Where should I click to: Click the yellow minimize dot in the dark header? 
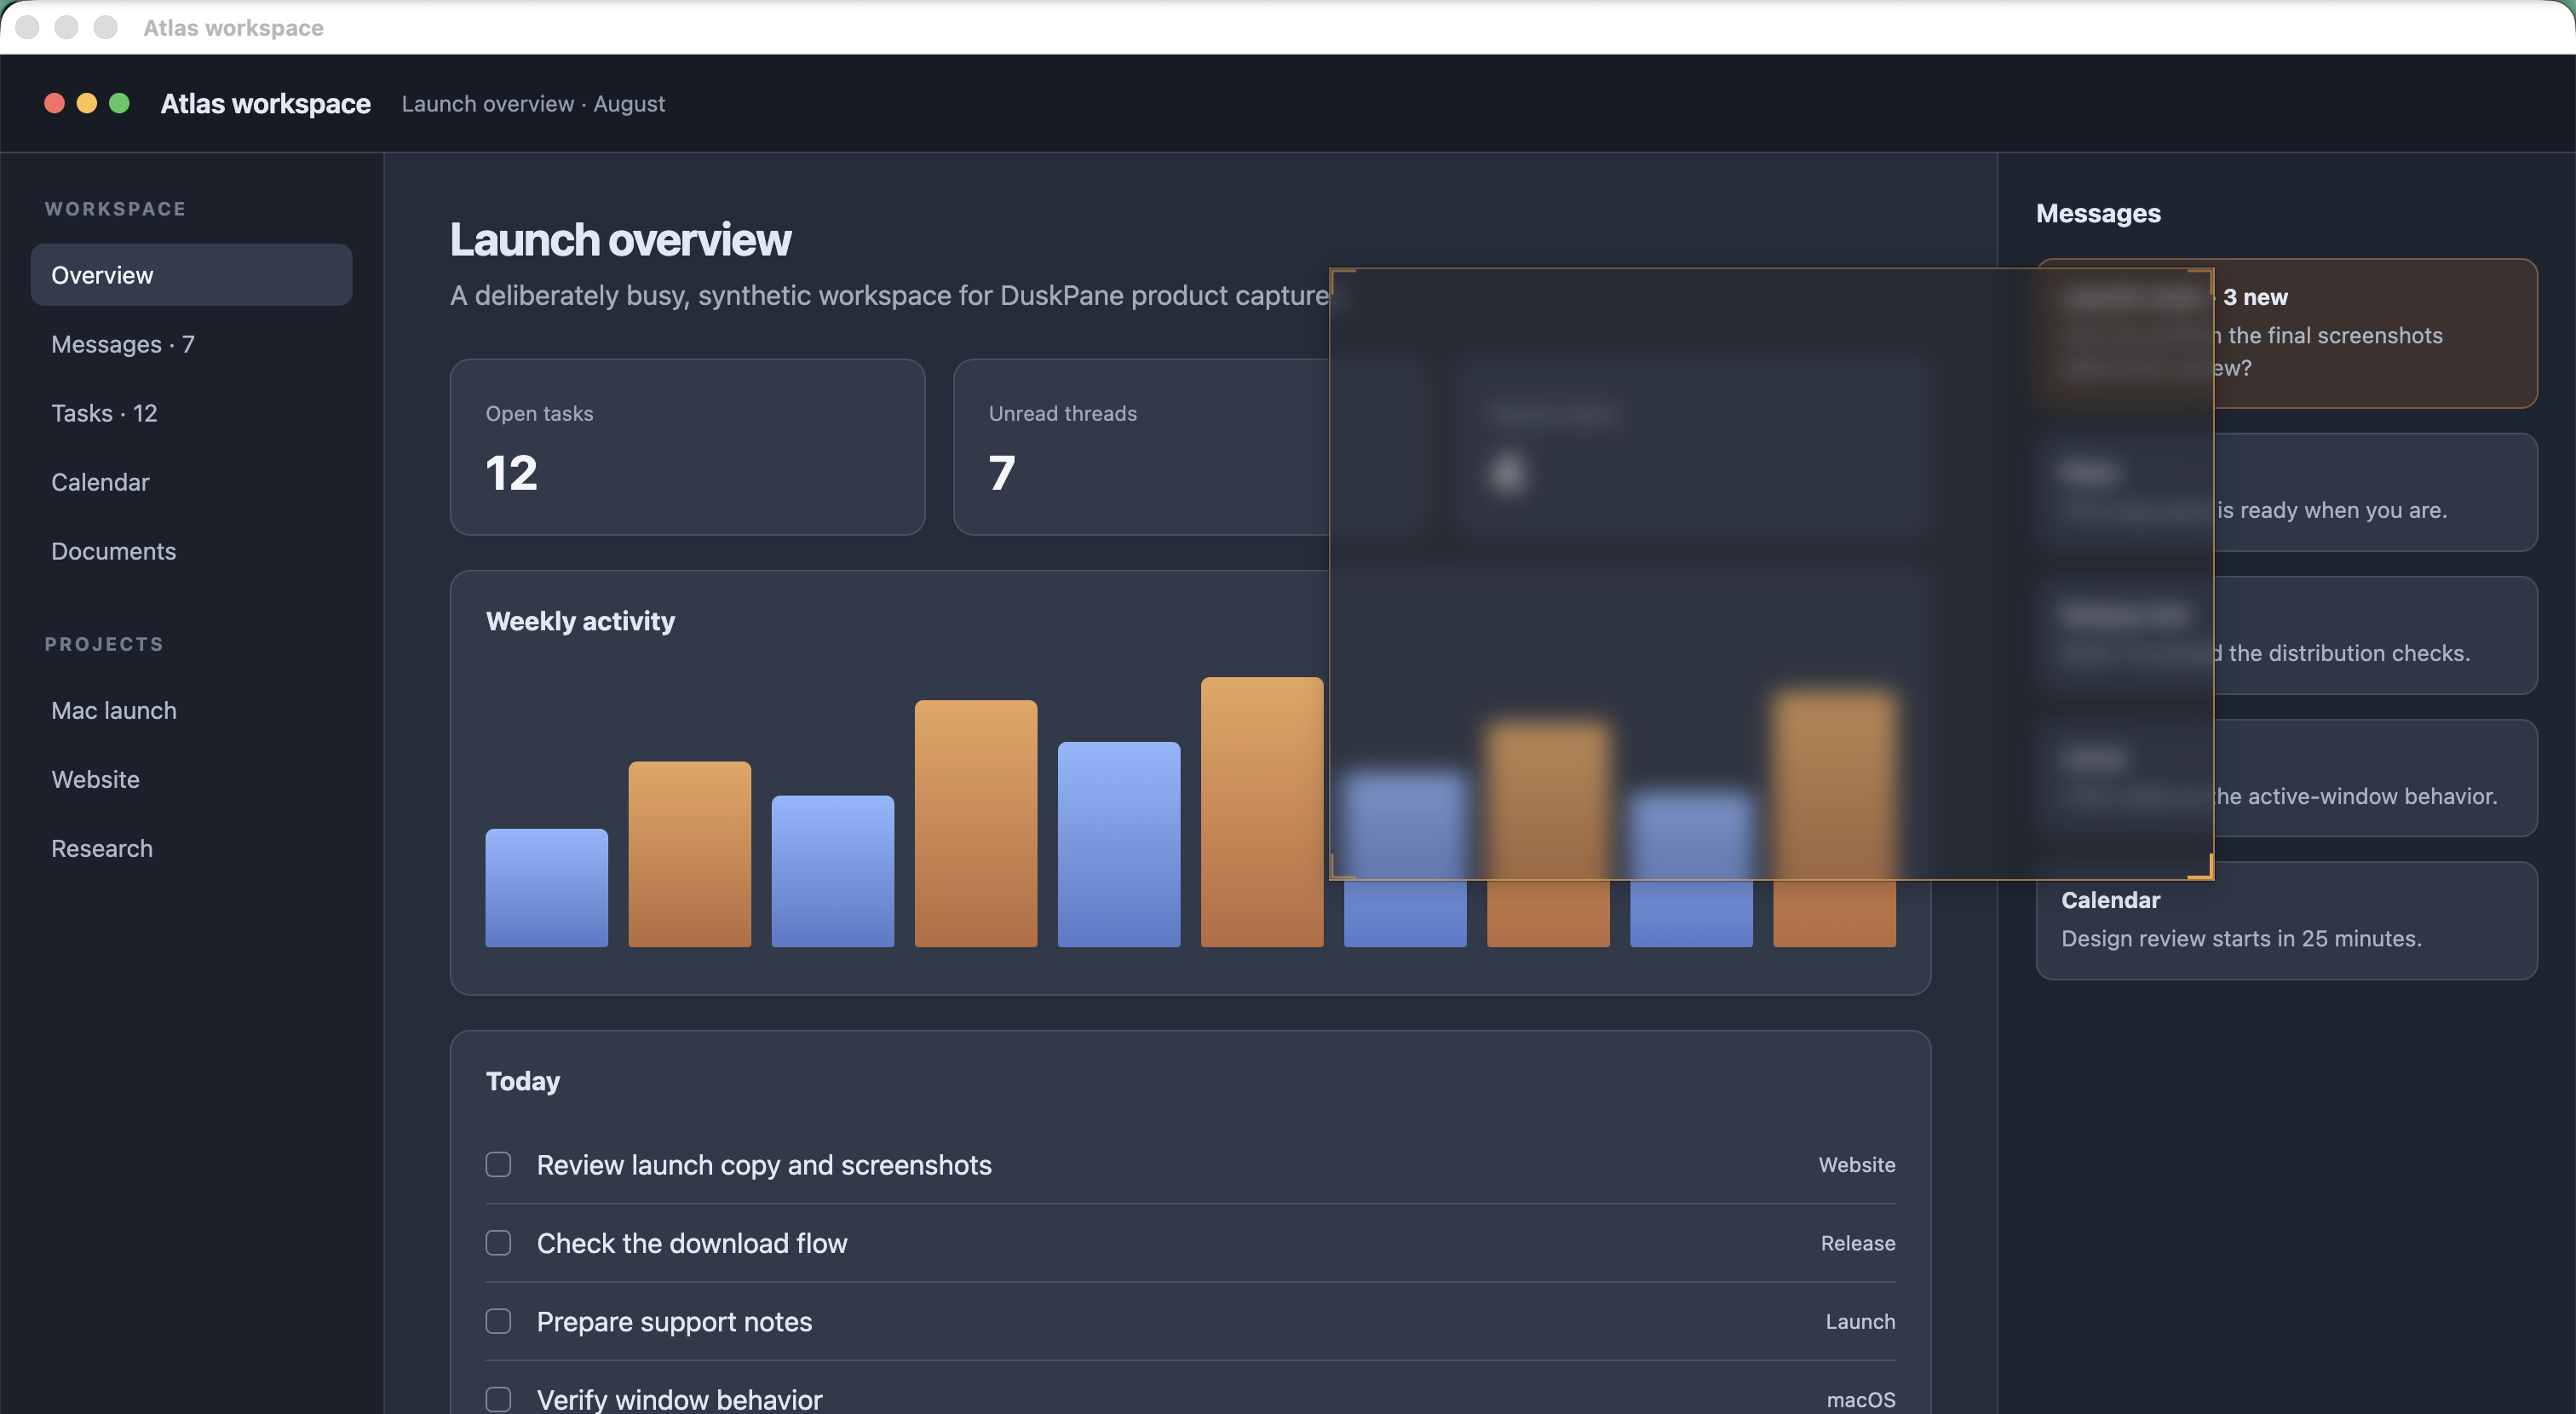(87, 103)
